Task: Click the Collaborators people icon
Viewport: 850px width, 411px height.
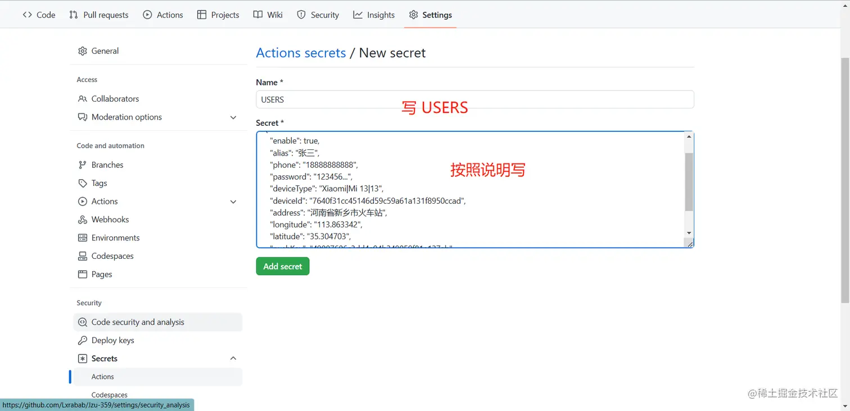Action: tap(83, 99)
